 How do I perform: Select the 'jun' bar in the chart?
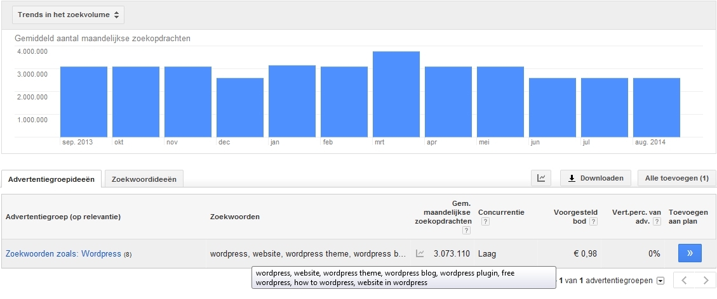[553, 108]
